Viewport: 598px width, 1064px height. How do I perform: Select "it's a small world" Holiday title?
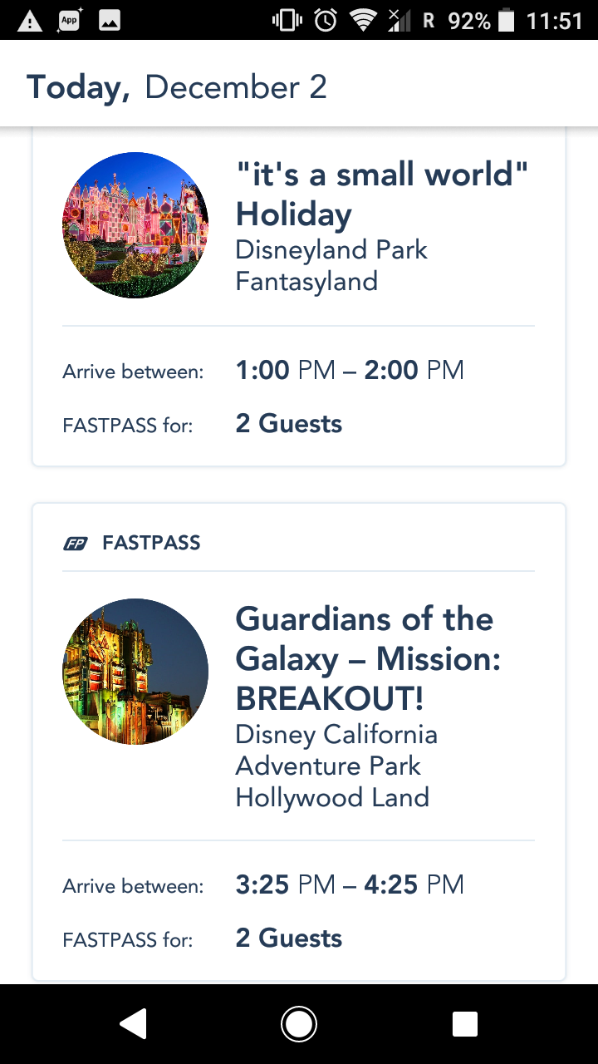tap(381, 195)
